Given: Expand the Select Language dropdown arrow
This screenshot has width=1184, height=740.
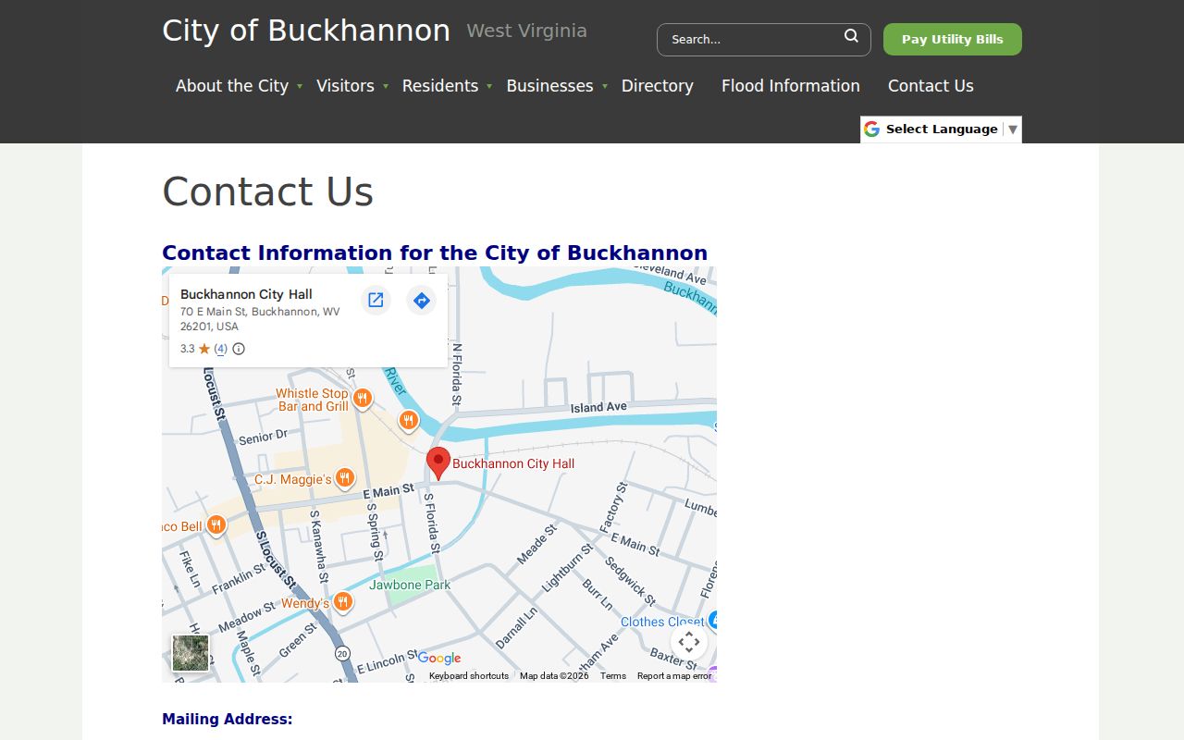Looking at the screenshot, I should tap(1013, 129).
